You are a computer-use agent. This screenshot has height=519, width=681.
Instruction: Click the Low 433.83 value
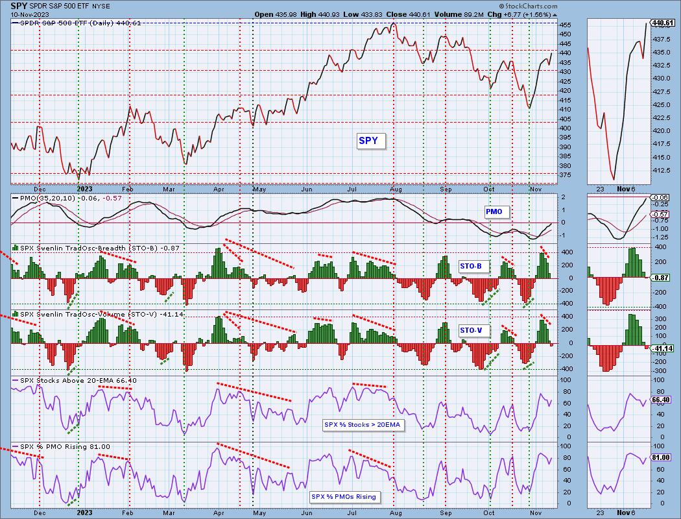(x=363, y=14)
